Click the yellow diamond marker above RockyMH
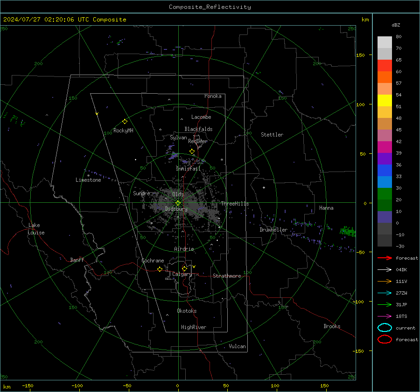 pos(125,122)
